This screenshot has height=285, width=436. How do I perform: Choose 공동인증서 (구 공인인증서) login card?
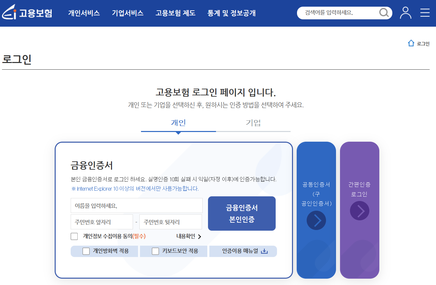[x=316, y=210]
